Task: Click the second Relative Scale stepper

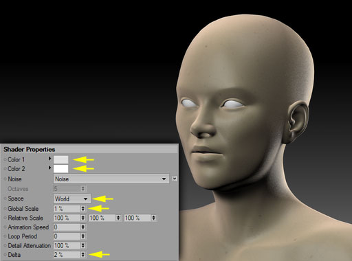Action: (118, 218)
